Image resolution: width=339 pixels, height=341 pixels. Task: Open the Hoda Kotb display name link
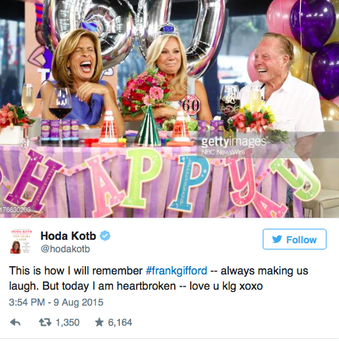click(x=68, y=236)
